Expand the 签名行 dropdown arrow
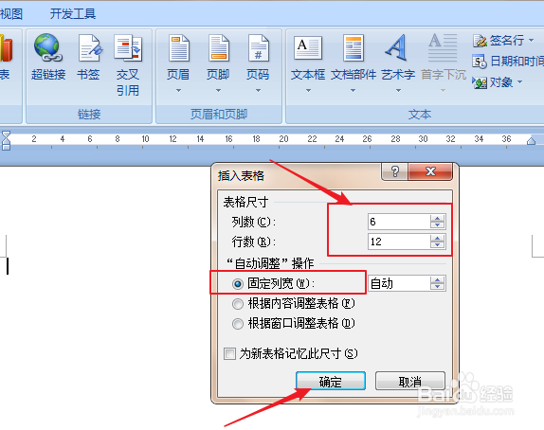Image resolution: width=544 pixels, height=430 pixels. (x=531, y=41)
